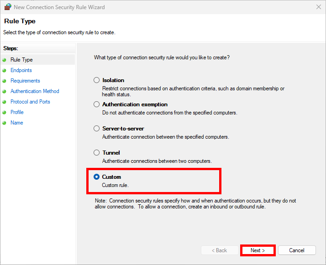This screenshot has height=265, width=326.
Task: Select Server-to-server rule type
Action: coord(96,129)
